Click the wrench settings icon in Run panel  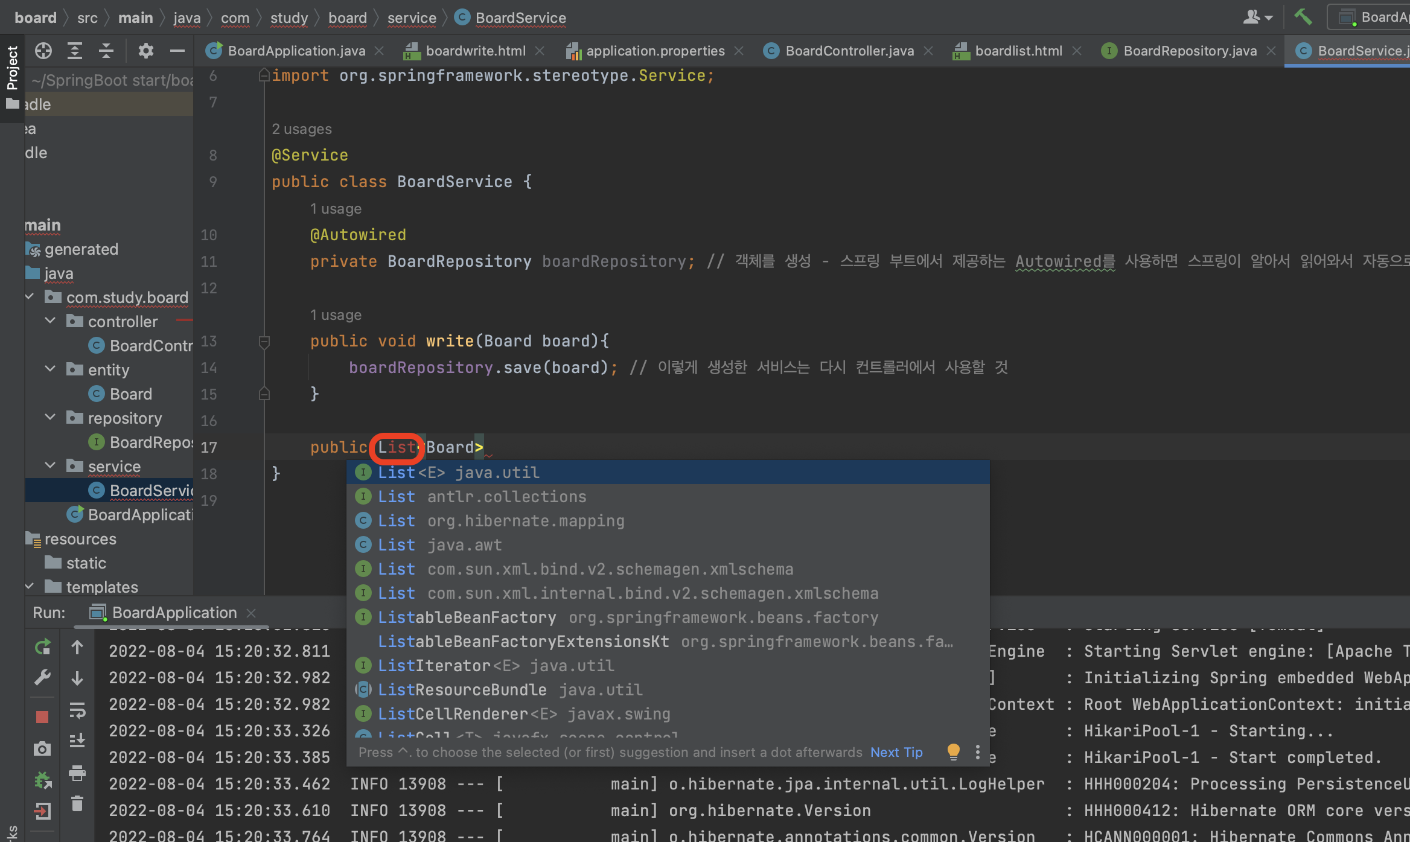click(42, 677)
